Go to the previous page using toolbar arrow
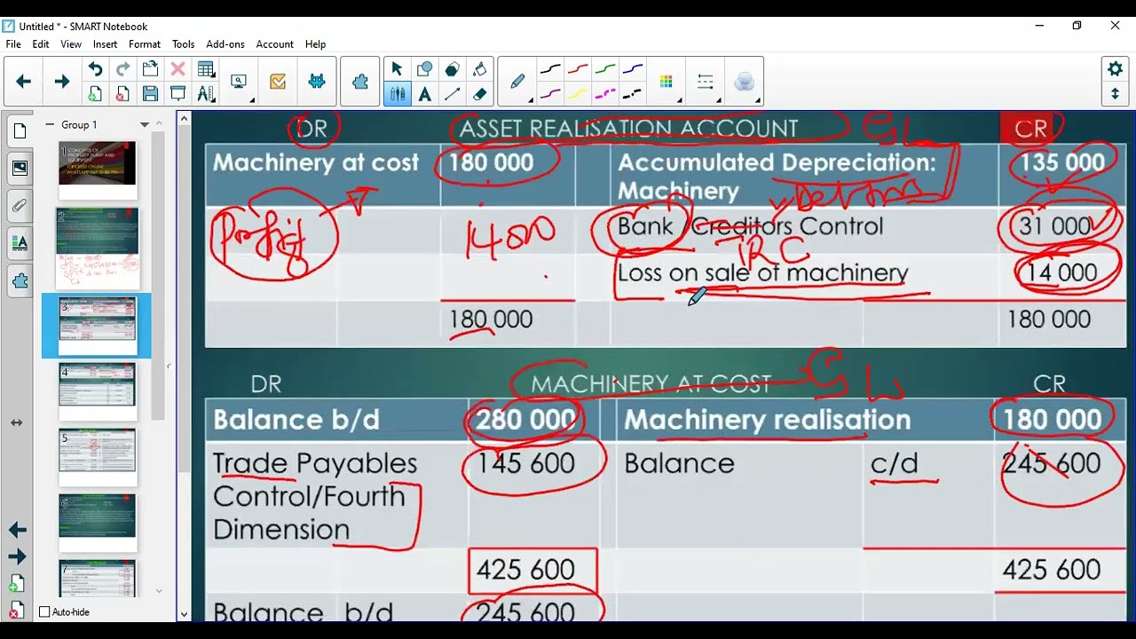 point(24,82)
